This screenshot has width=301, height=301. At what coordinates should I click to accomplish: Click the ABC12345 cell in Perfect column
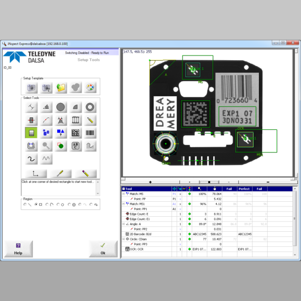[x=245, y=234]
